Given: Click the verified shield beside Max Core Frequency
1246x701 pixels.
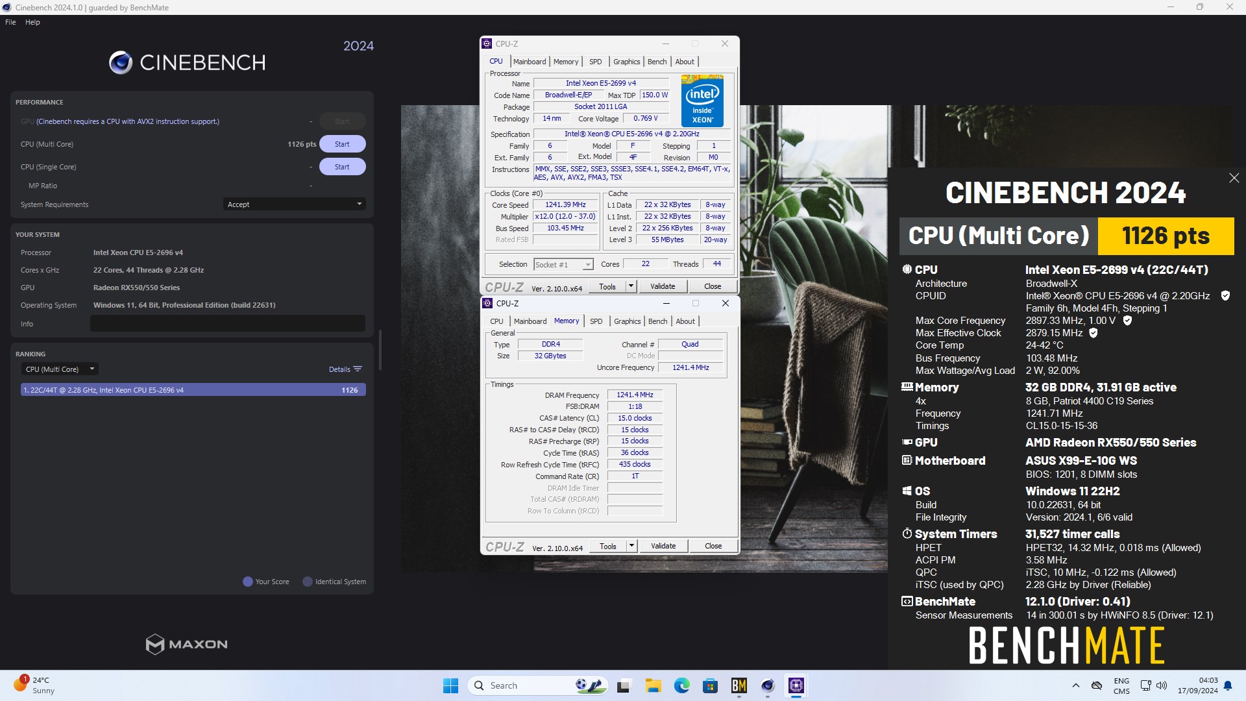Looking at the screenshot, I should click(x=1127, y=321).
